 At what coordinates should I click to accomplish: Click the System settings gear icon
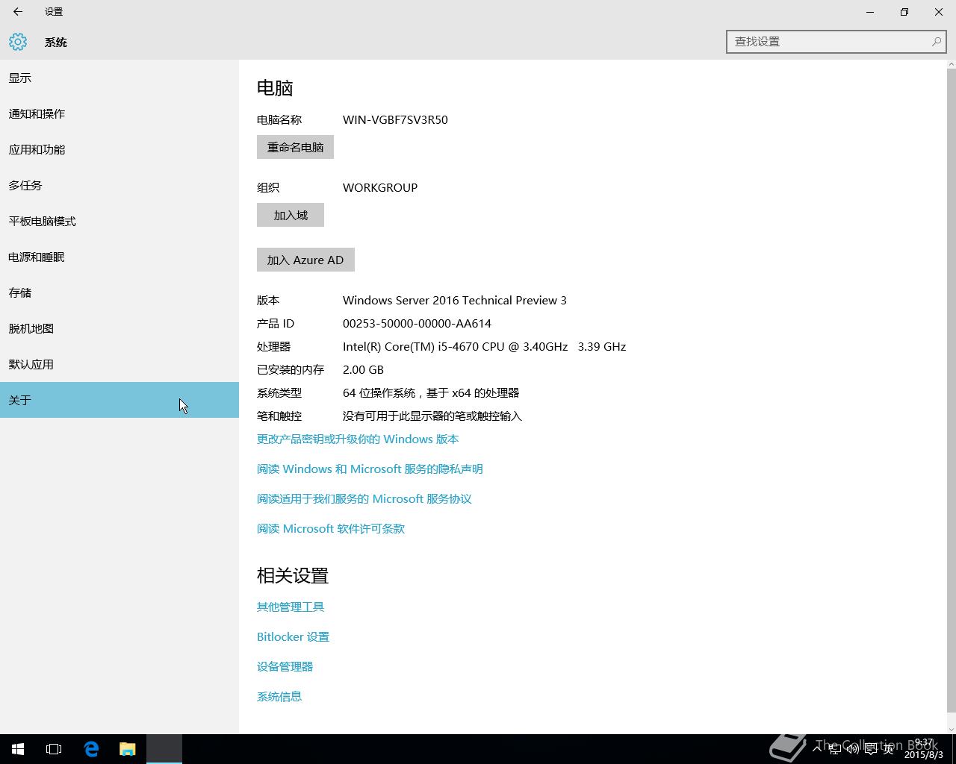[18, 42]
